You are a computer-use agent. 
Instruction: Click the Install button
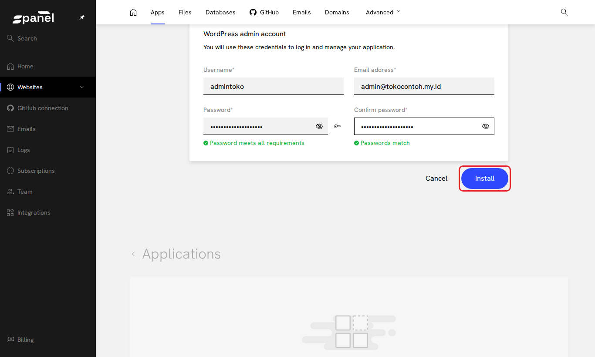pyautogui.click(x=485, y=178)
